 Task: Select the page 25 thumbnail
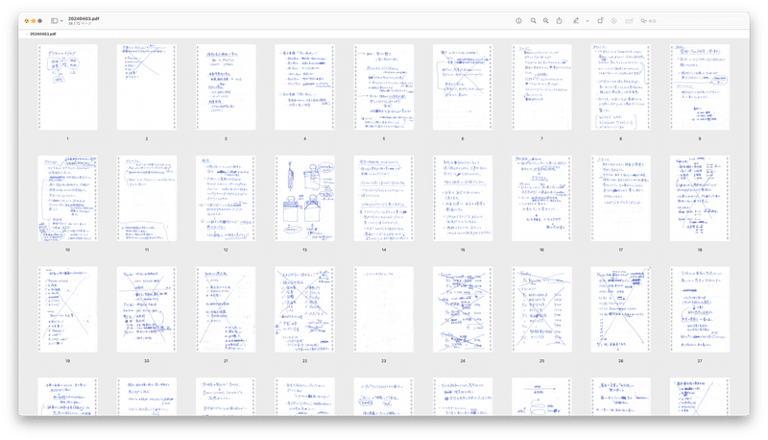click(x=541, y=309)
